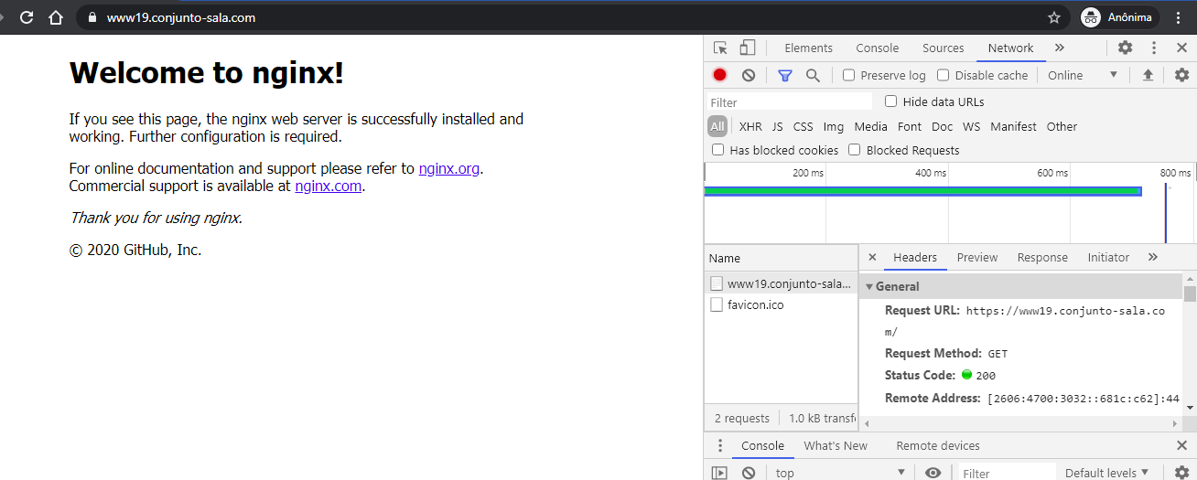
Task: Enable the Disable cache checkbox
Action: pyautogui.click(x=944, y=75)
